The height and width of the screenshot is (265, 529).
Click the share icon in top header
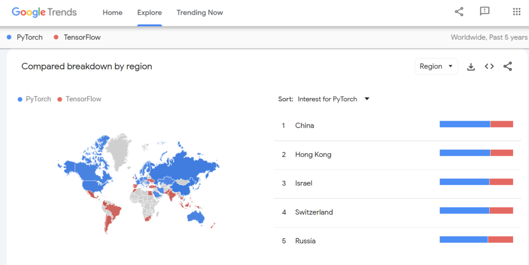click(459, 12)
